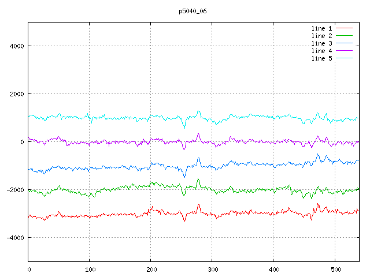Click the 100 tick label on the x-axis
The image size is (370, 277).
coord(90,269)
